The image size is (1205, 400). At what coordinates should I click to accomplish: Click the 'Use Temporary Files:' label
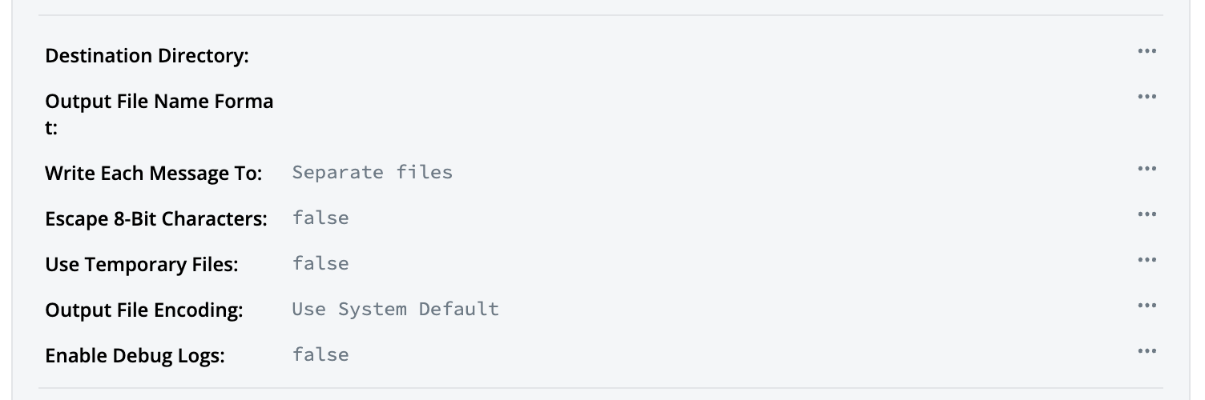[x=141, y=265]
